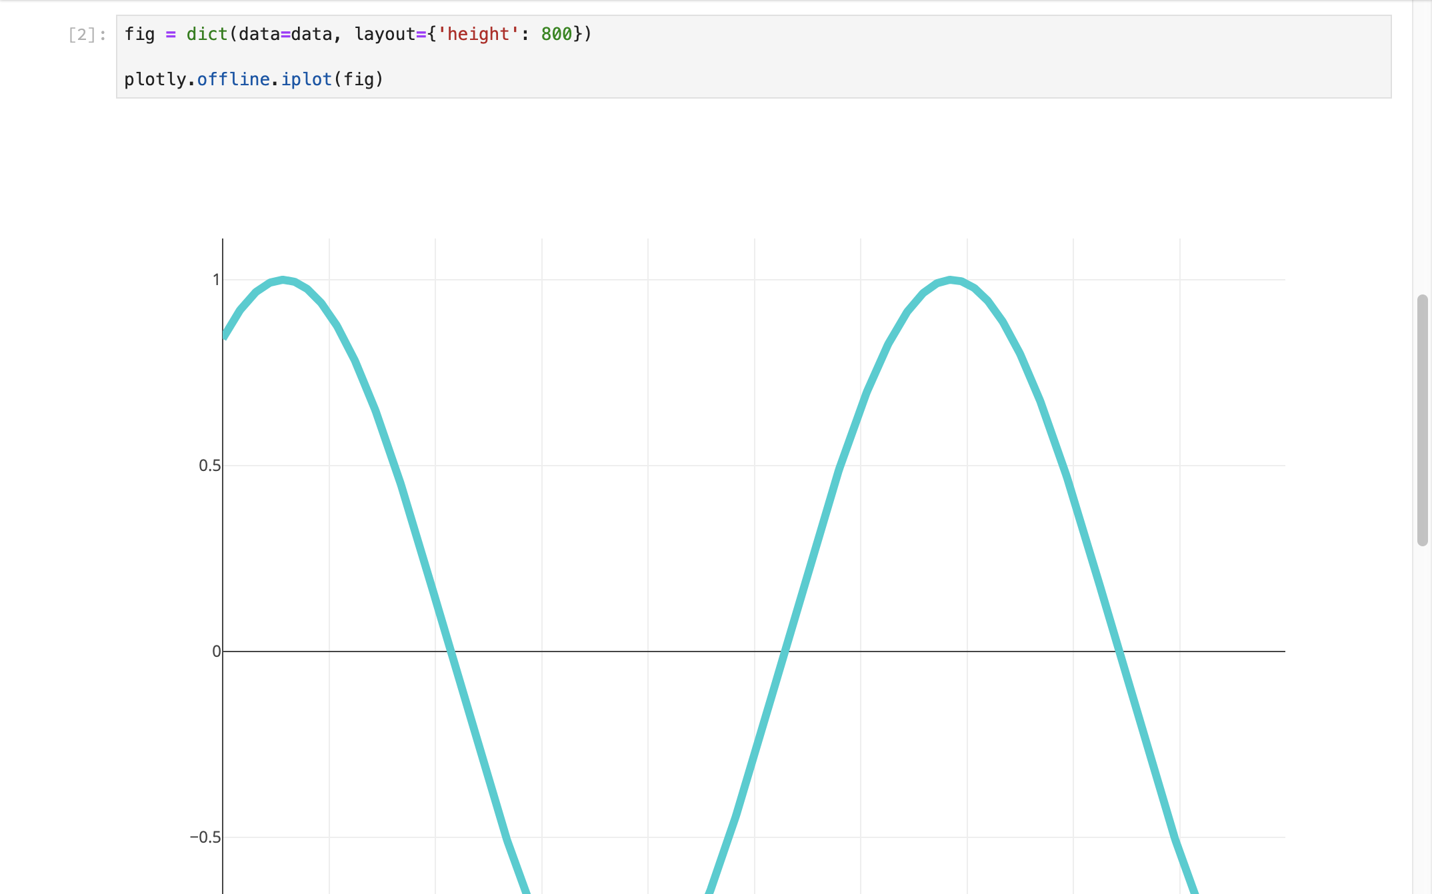Click the 'dict' function name in the code
The height and width of the screenshot is (894, 1432).
point(207,34)
